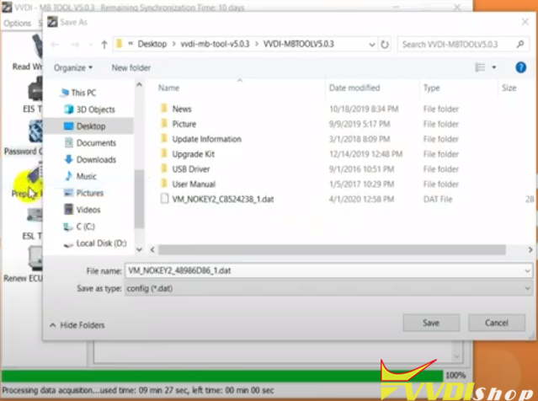The height and width of the screenshot is (401, 538).
Task: Refresh the folder address bar
Action: coord(385,45)
